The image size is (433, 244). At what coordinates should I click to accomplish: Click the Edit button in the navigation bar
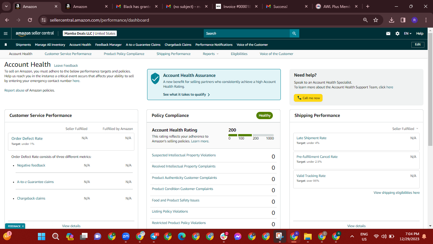[x=418, y=45]
